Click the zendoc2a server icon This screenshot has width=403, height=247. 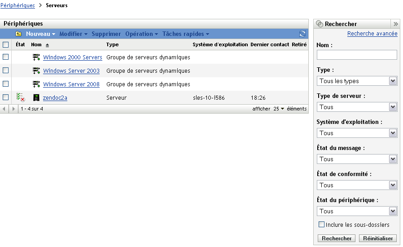(x=36, y=97)
